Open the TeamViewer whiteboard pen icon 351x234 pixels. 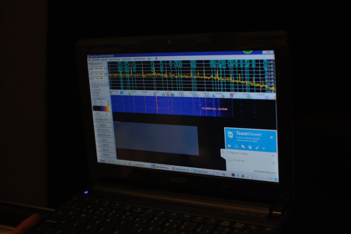coord(257,148)
